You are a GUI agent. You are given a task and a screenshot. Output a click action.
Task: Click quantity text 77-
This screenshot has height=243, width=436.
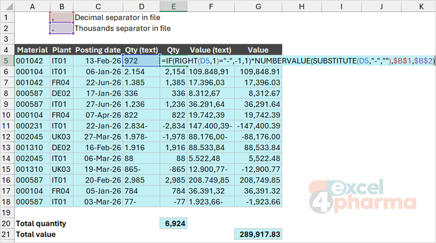coord(141,202)
